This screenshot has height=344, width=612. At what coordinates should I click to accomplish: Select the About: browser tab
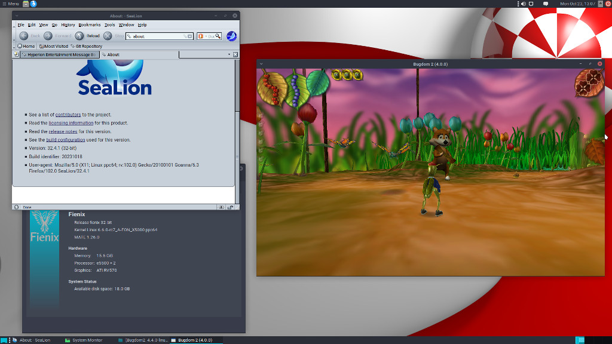139,54
